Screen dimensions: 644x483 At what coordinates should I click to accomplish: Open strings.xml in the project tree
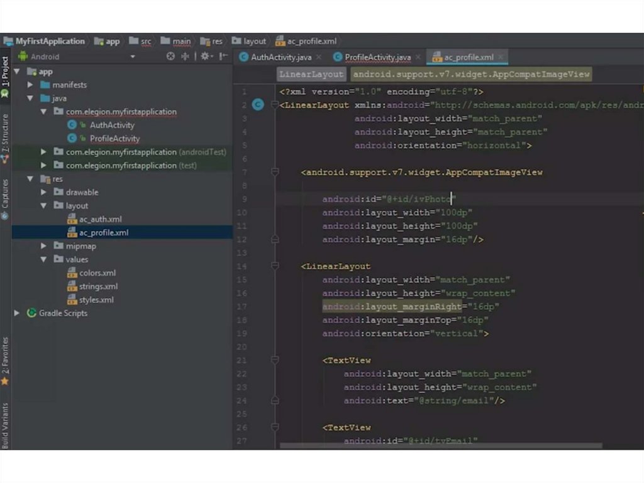[98, 287]
